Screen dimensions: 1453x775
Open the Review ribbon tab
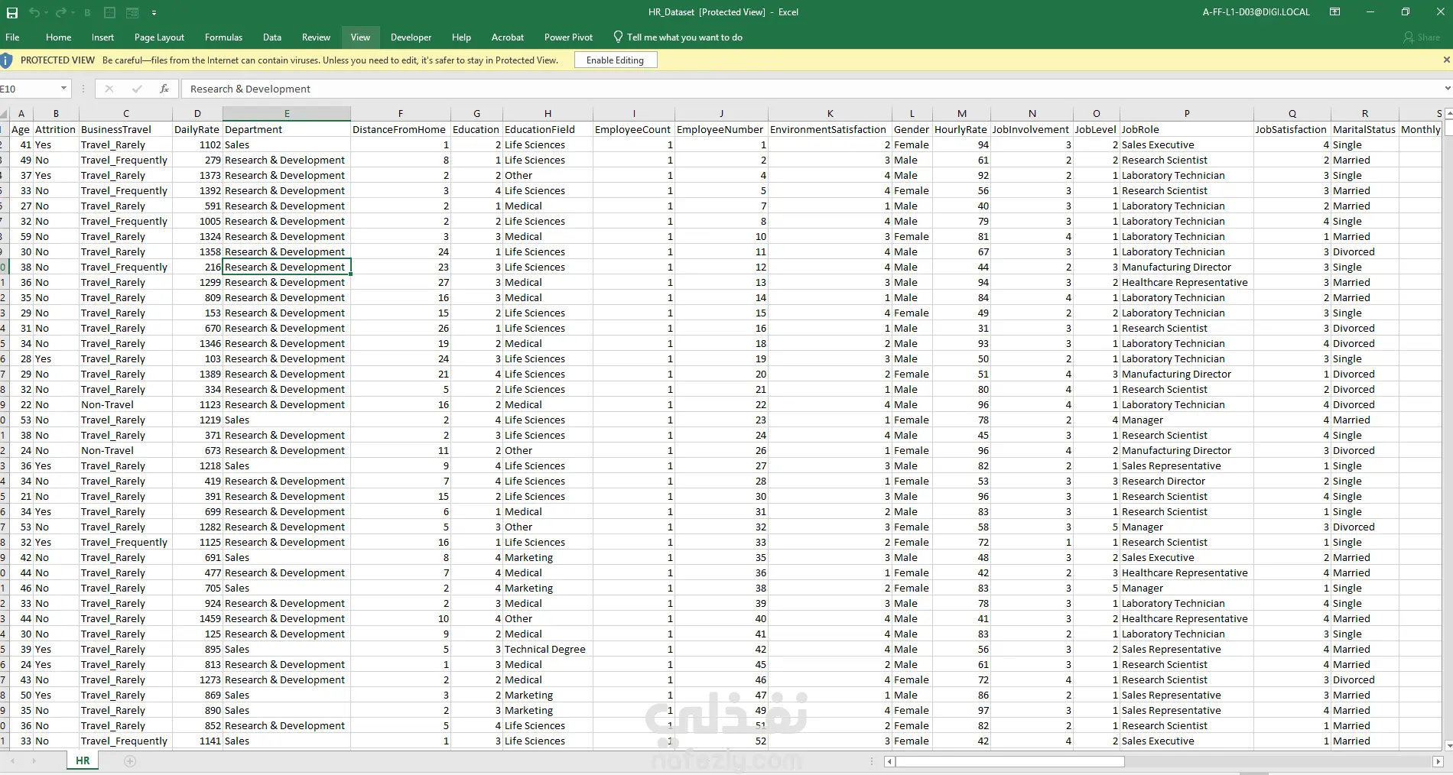[316, 37]
